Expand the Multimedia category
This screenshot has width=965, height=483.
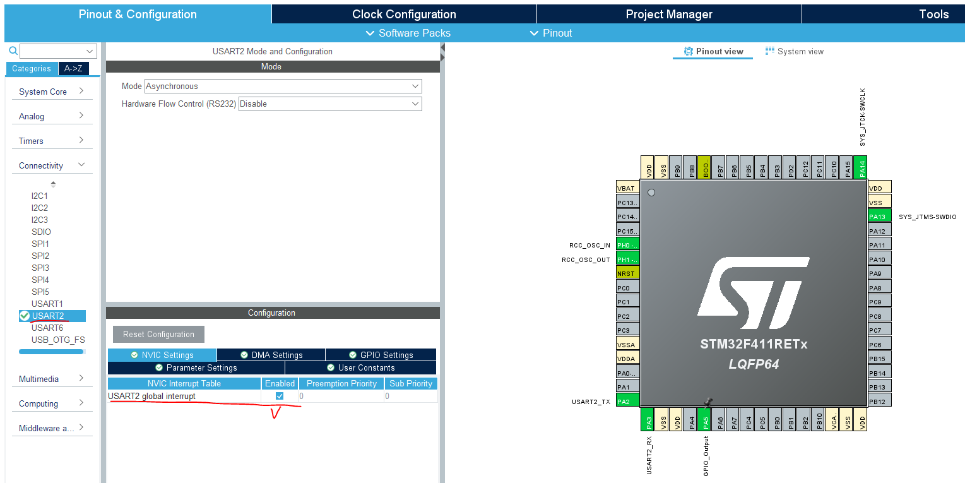click(x=52, y=379)
